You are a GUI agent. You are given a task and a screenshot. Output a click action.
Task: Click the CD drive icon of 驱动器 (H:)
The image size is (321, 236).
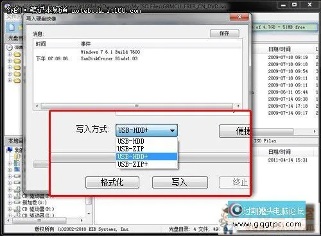tap(17, 209)
